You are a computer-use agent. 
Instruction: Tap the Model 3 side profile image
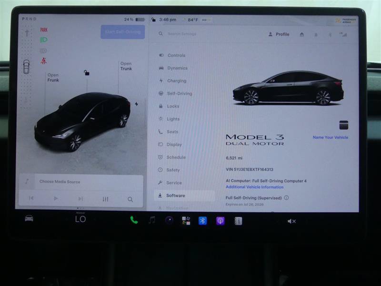[x=288, y=88]
